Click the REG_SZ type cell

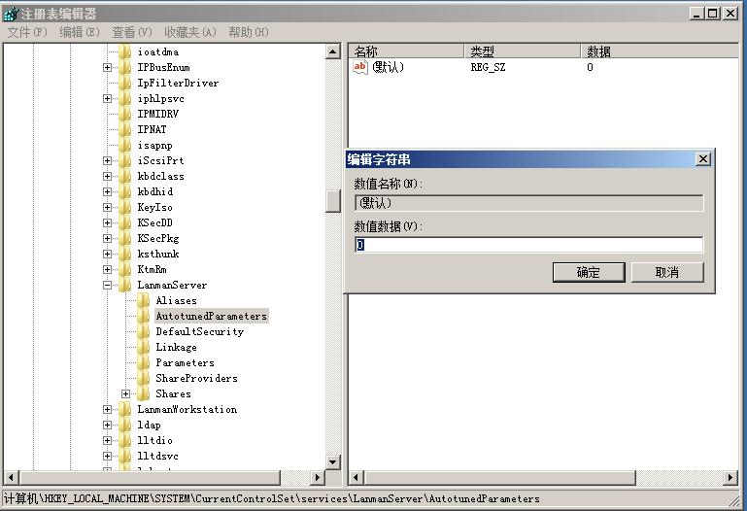488,67
